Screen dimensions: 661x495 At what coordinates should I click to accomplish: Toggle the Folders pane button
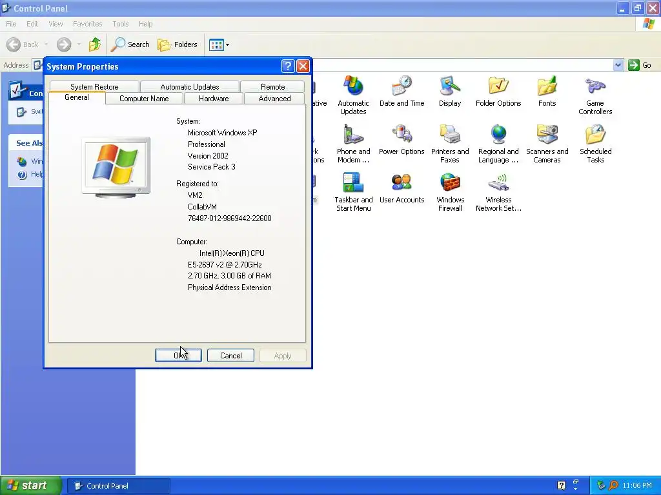tap(177, 44)
